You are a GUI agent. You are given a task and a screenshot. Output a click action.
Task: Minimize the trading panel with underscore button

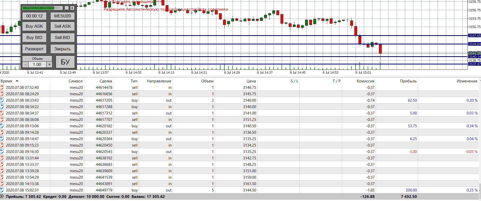pyautogui.click(x=67, y=8)
